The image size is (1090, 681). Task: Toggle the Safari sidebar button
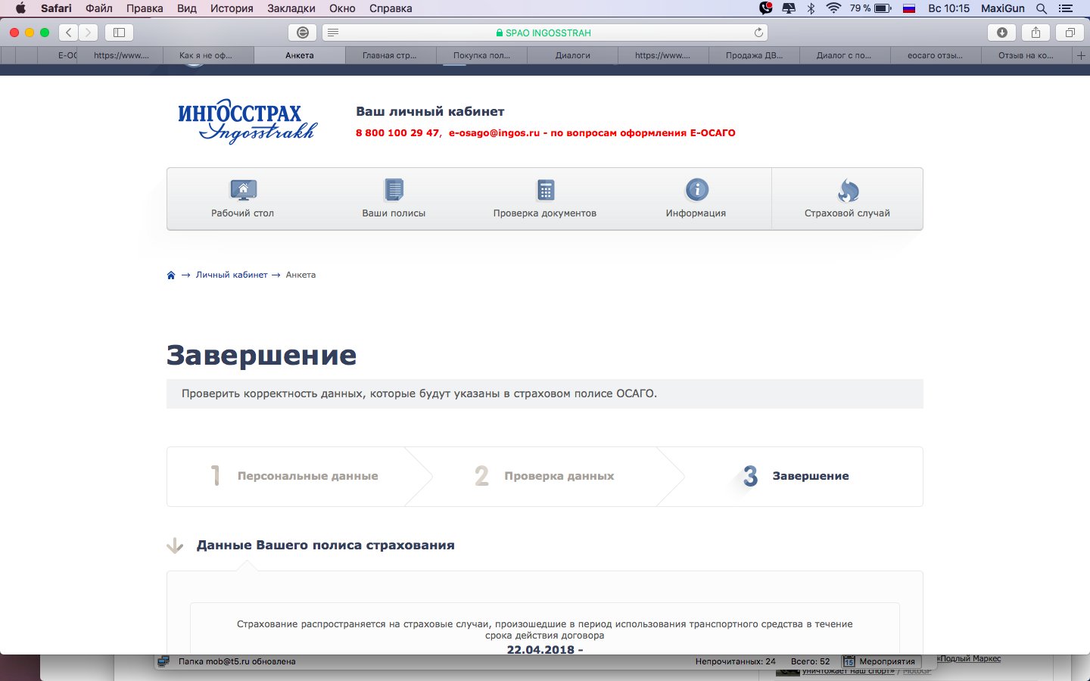click(x=119, y=33)
